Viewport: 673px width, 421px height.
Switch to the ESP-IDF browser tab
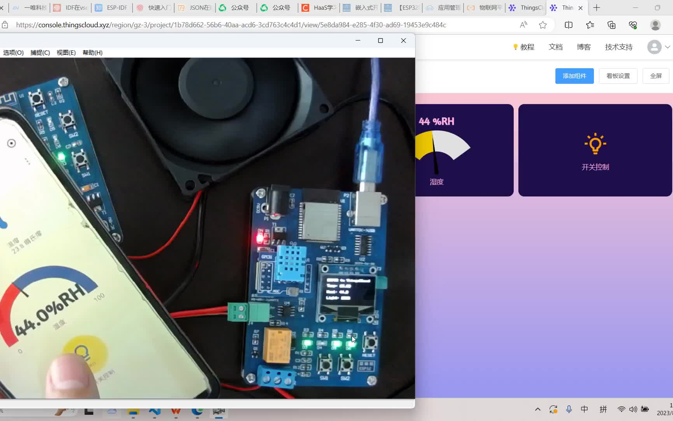[112, 8]
